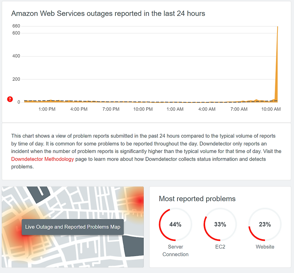Click the orange spike peak at 660
Screen dimensions: 294x273
click(x=277, y=27)
